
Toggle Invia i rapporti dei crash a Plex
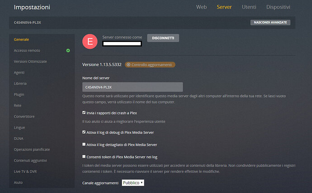[x=84, y=113]
